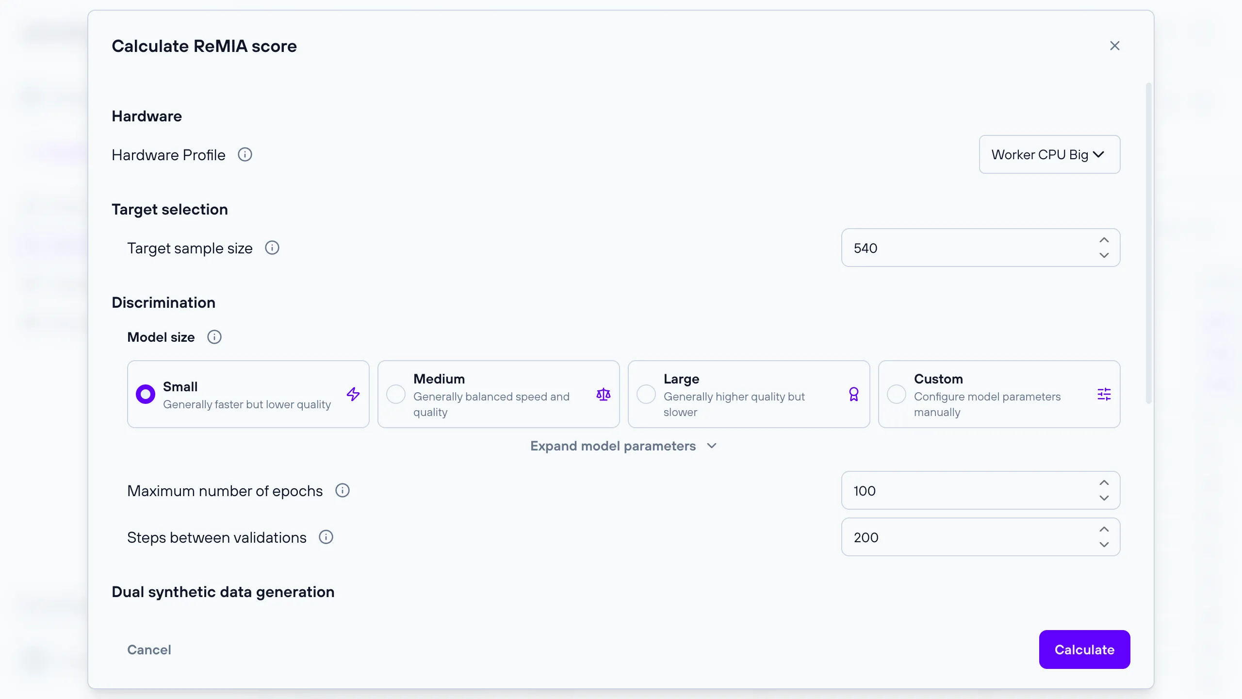Select the Small model size radio button

point(146,394)
